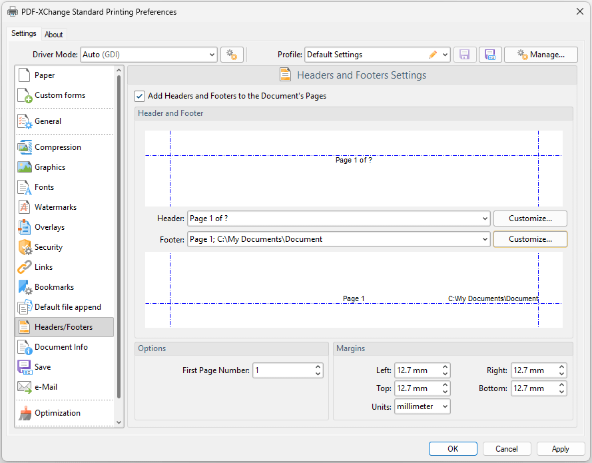592x463 pixels.
Task: Open the Watermarks settings icon
Action: point(25,207)
